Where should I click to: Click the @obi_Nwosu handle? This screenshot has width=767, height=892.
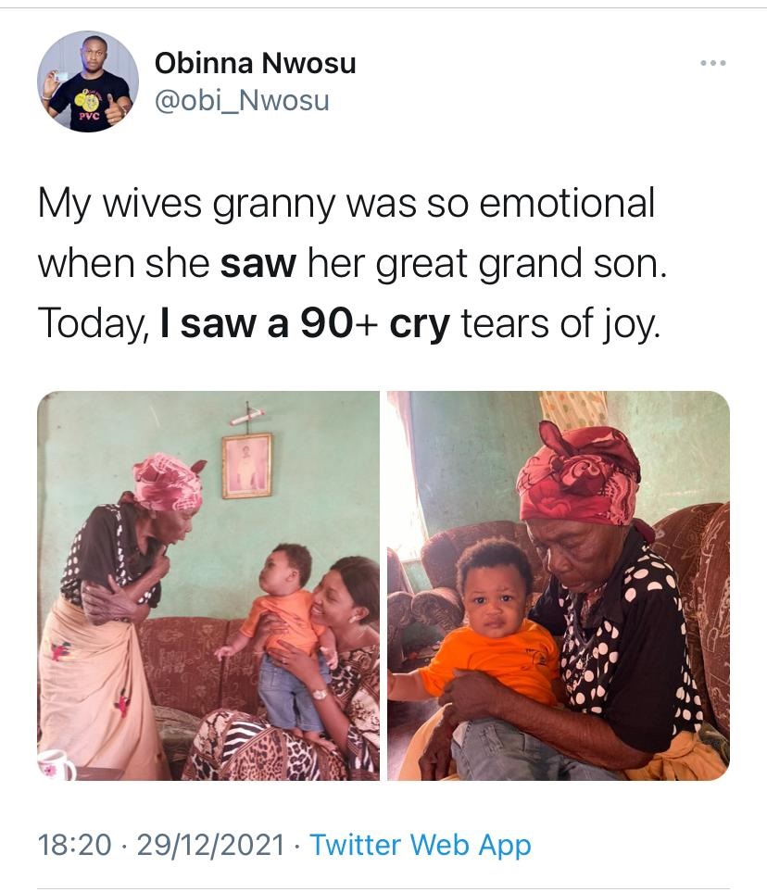coord(242,101)
